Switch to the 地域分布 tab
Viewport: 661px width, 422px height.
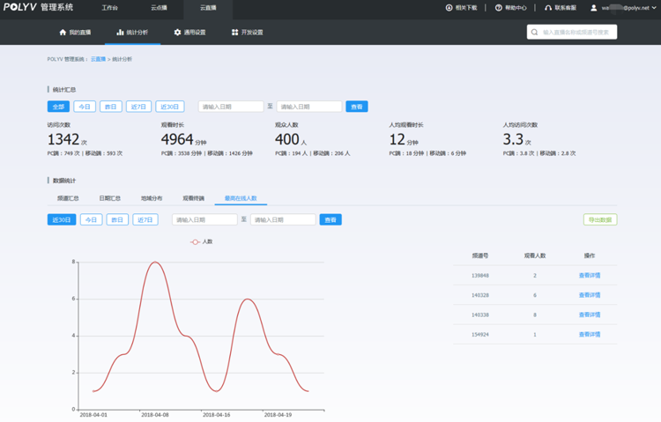click(x=152, y=198)
